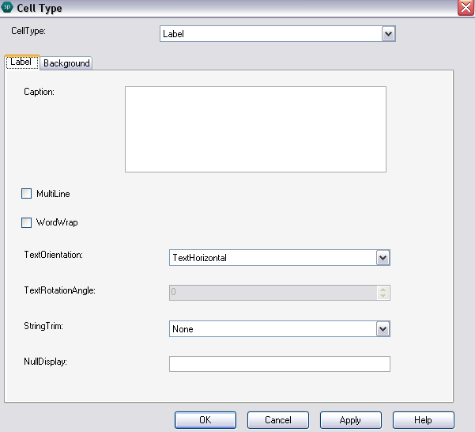Click the CellType: label text
Viewport: 475px width, 432px height.
tap(28, 31)
